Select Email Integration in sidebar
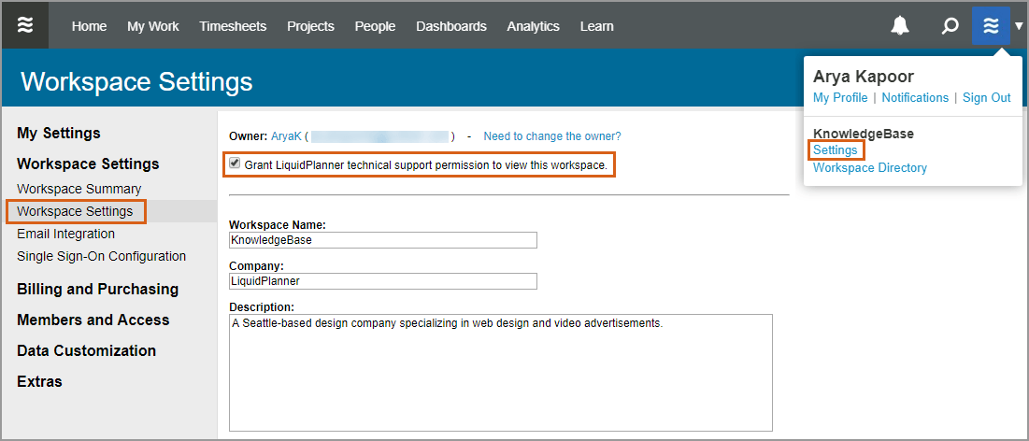This screenshot has height=441, width=1029. pos(66,234)
